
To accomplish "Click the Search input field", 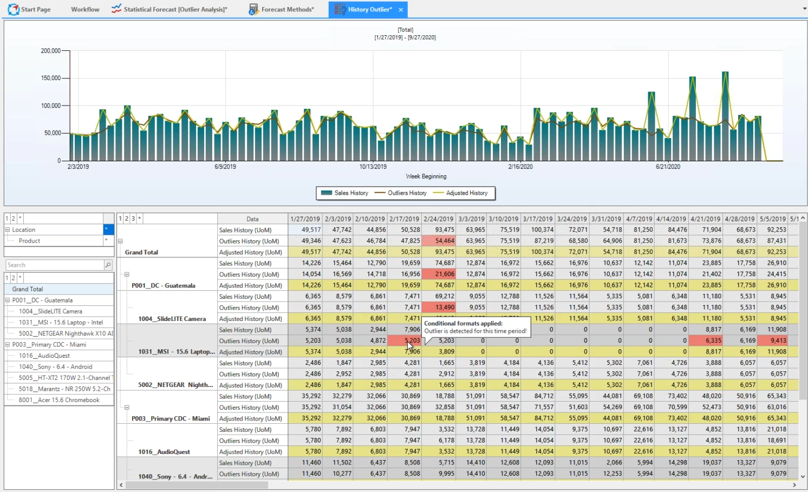I will coord(55,265).
